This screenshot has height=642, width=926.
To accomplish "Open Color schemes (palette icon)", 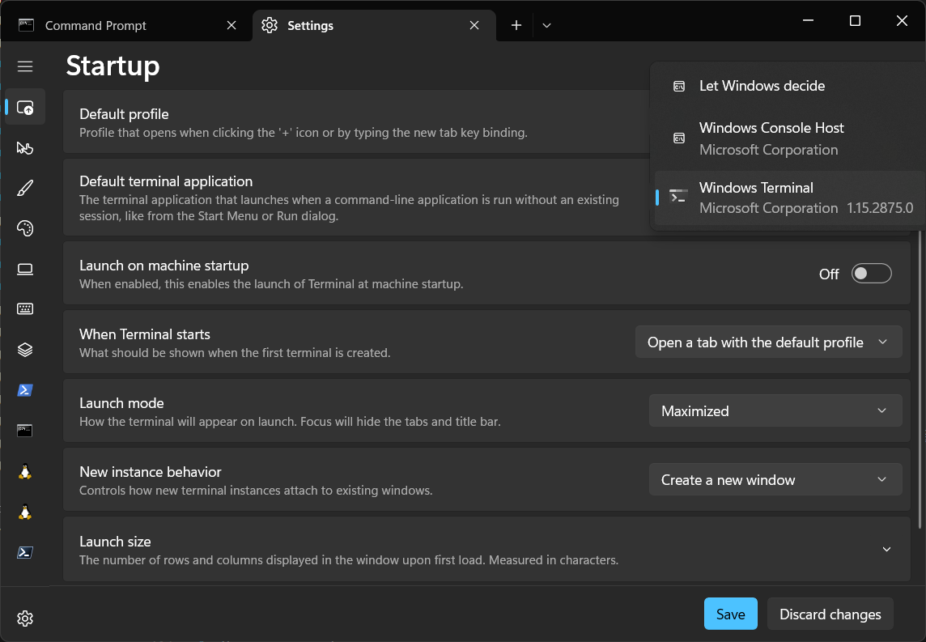I will (25, 228).
